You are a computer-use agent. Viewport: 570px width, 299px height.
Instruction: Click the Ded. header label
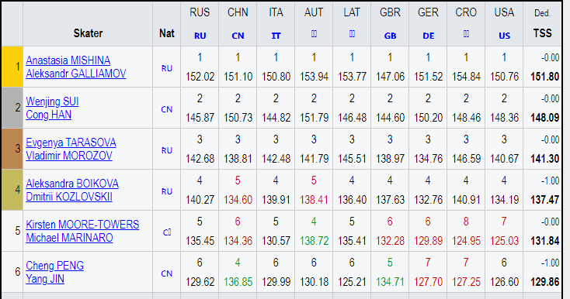coord(542,13)
